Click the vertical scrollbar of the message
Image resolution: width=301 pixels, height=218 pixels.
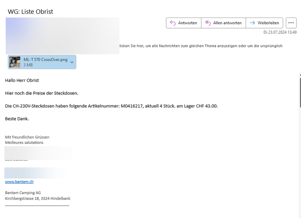tap(300, 91)
